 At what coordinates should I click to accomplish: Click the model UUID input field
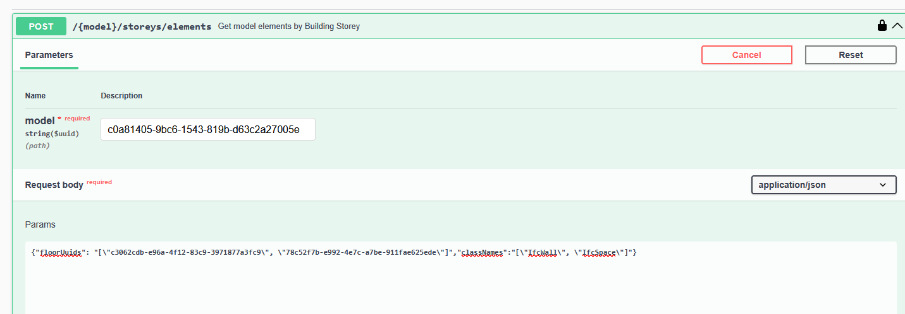(207, 129)
